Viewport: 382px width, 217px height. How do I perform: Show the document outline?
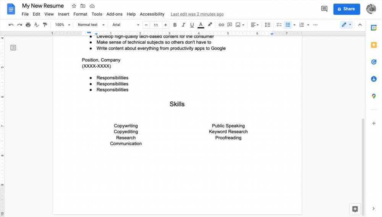[x=13, y=48]
